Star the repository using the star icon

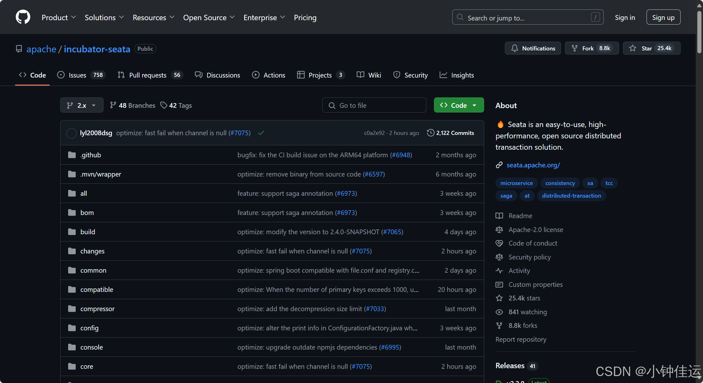tap(632, 48)
